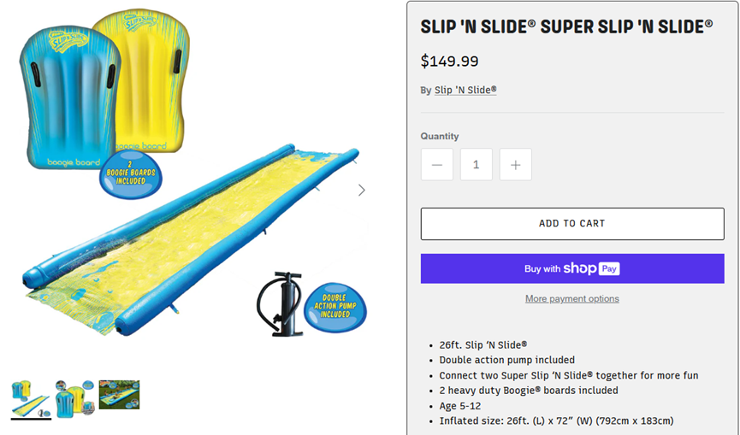Select the first thumbnail with underline
The height and width of the screenshot is (435, 740).
pyautogui.click(x=31, y=397)
